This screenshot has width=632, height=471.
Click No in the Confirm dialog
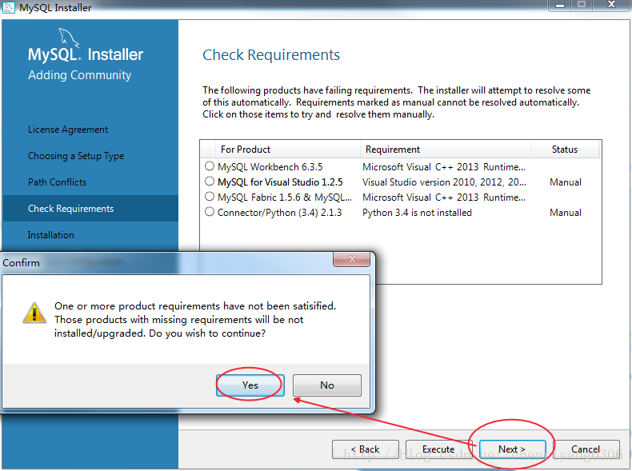327,385
